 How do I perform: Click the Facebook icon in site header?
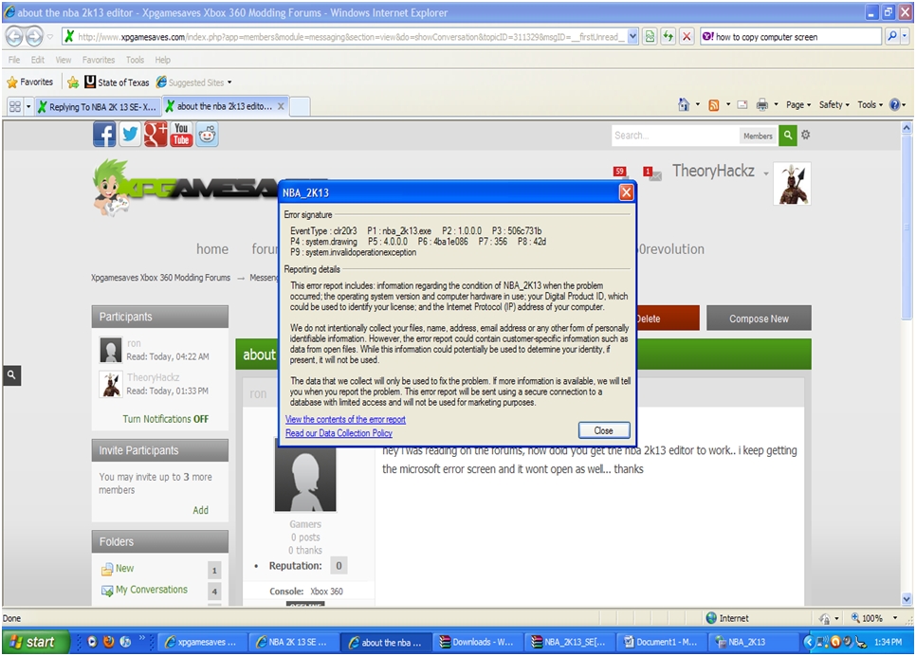click(x=103, y=136)
